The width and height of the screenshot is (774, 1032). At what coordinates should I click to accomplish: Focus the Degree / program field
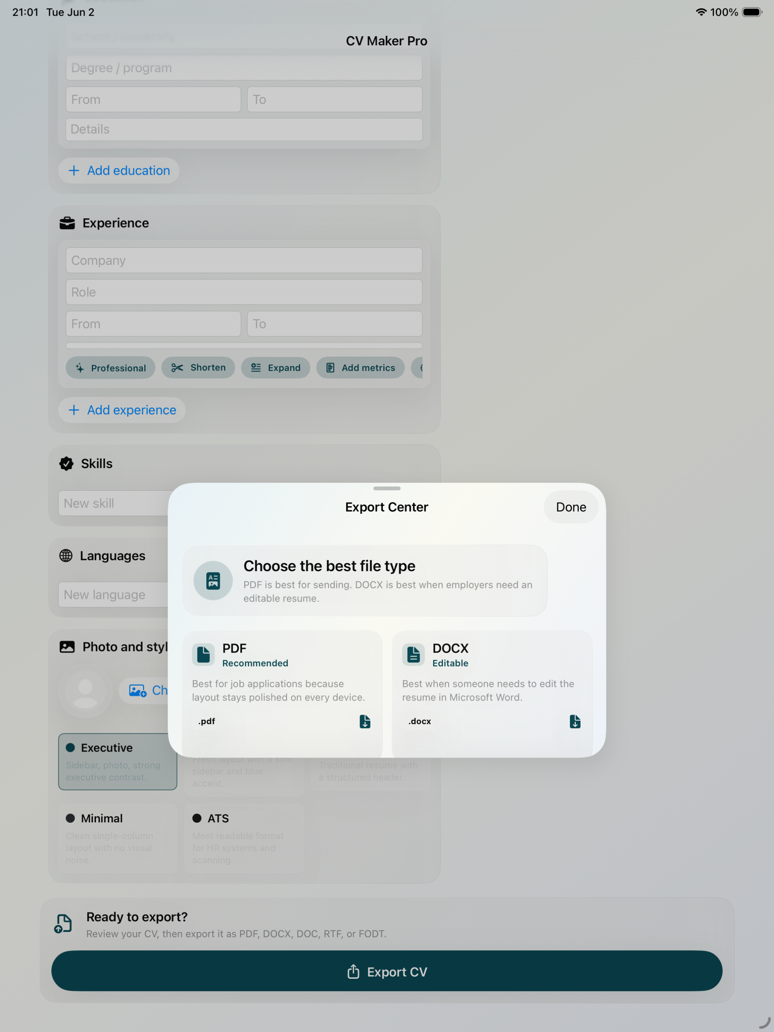pyautogui.click(x=244, y=68)
